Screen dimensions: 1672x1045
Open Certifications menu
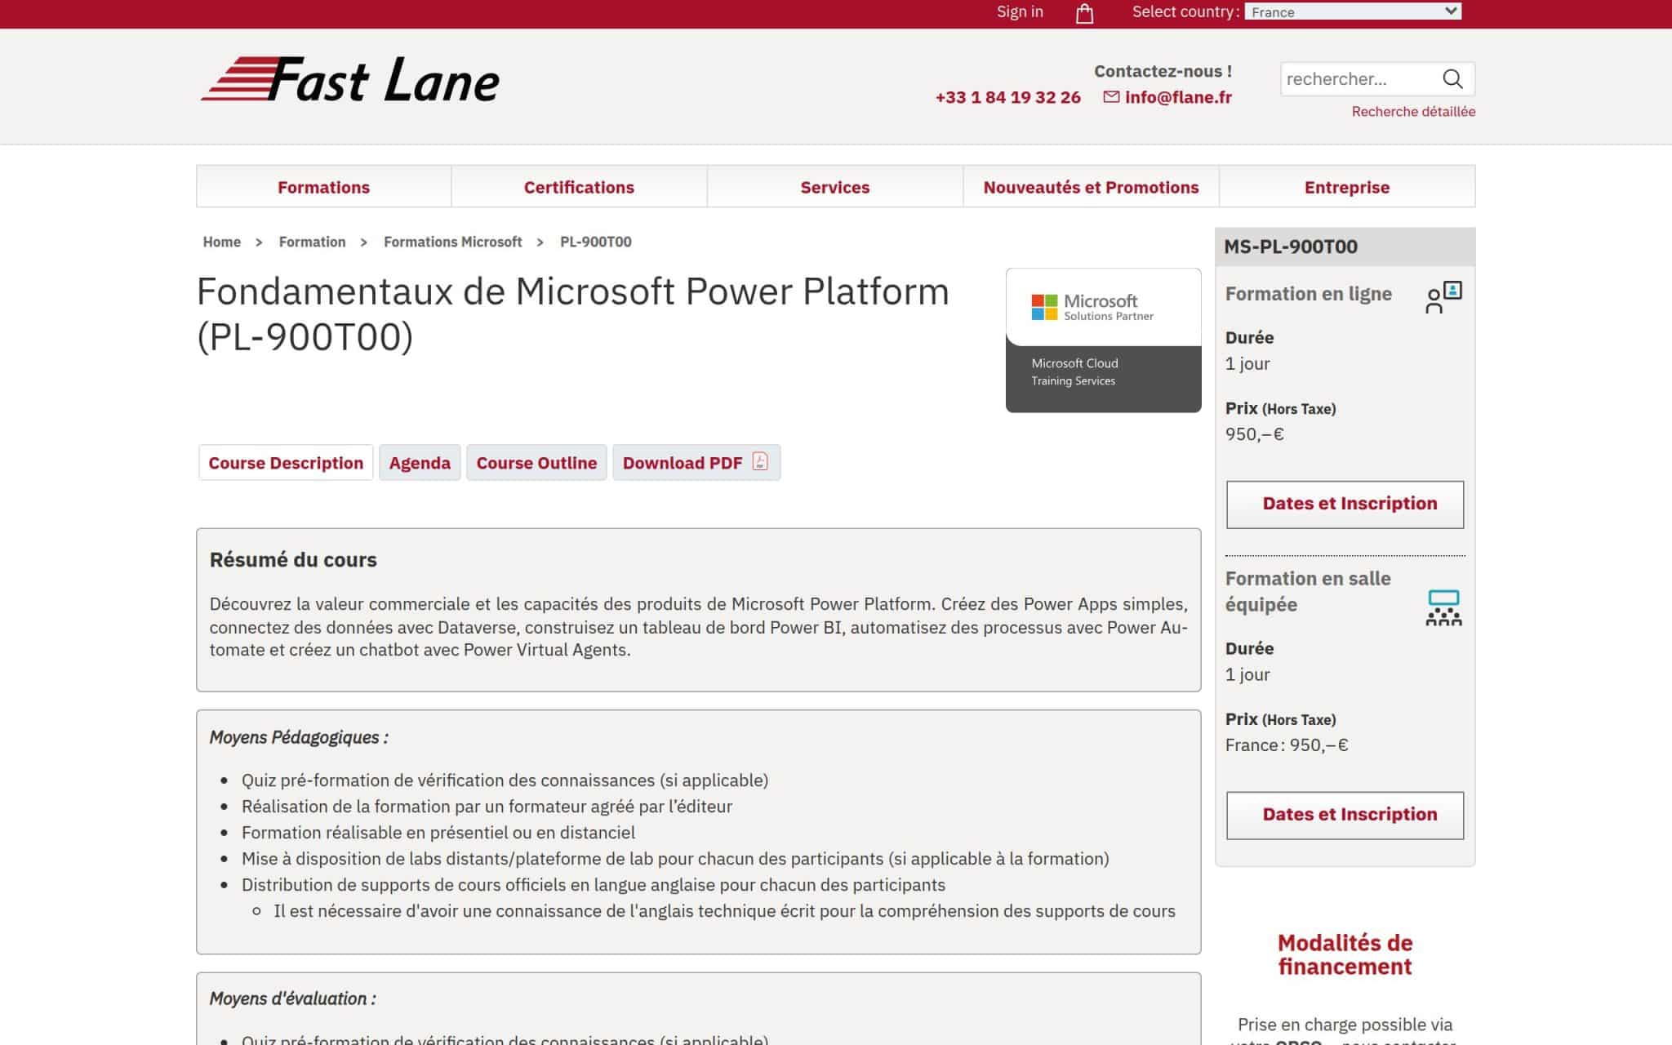coord(579,187)
